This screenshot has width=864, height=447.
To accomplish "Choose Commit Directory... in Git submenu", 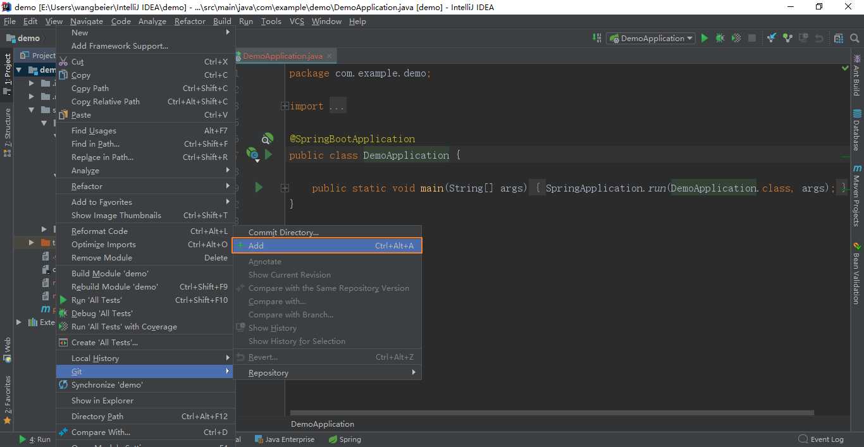I will (327, 232).
